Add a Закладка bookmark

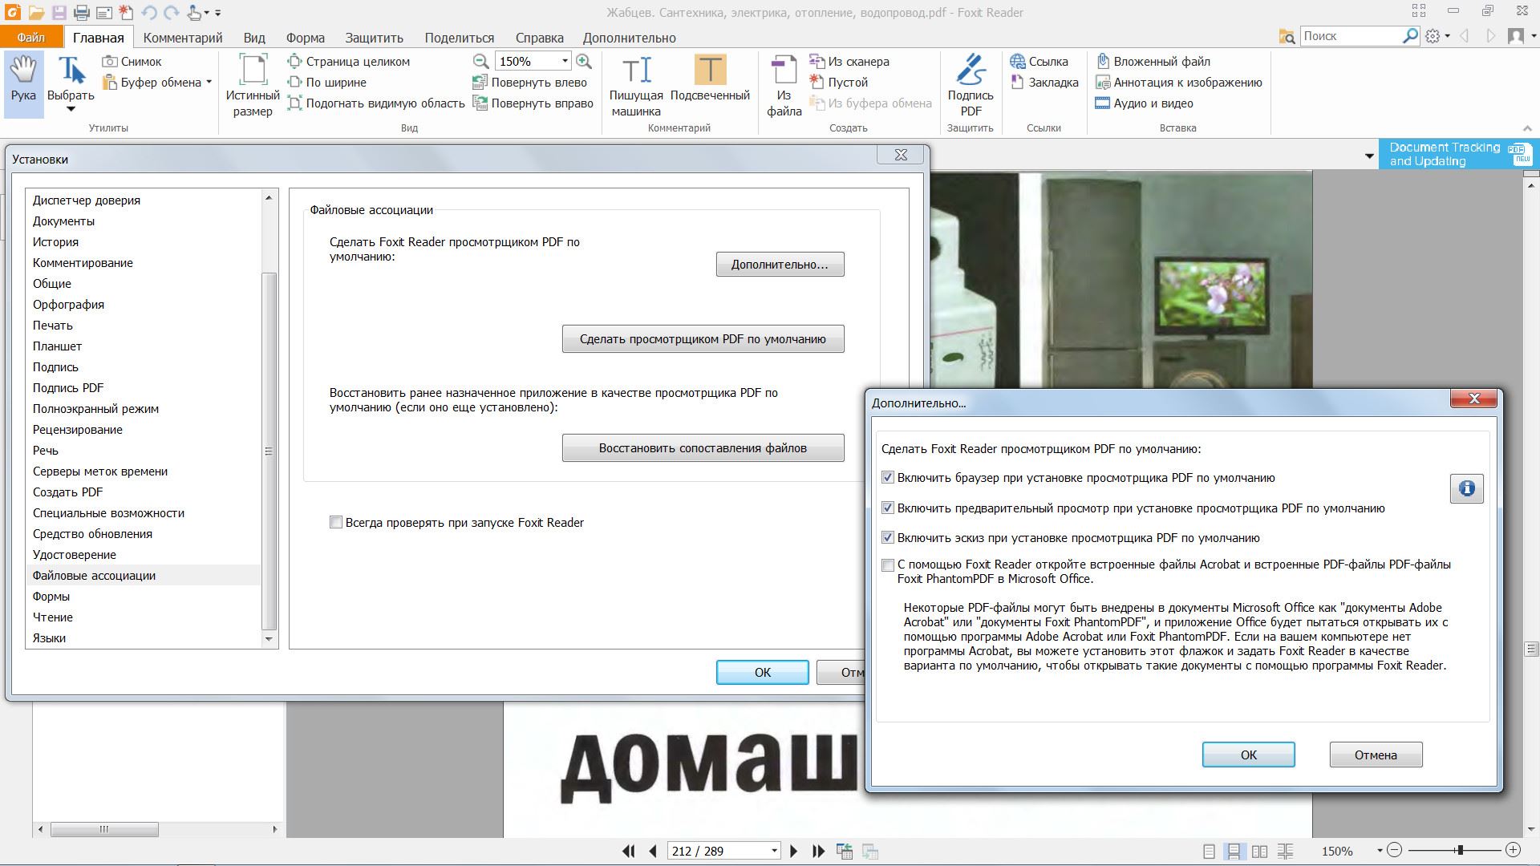coord(1044,82)
